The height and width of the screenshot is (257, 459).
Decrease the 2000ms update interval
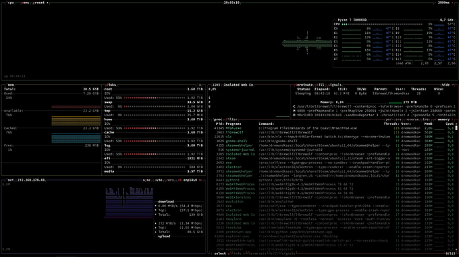435,3
